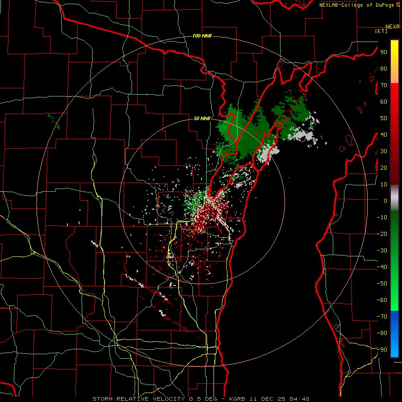Click the NEXR label above color bar
Image resolution: width=402 pixels, height=402 pixels.
point(393,27)
